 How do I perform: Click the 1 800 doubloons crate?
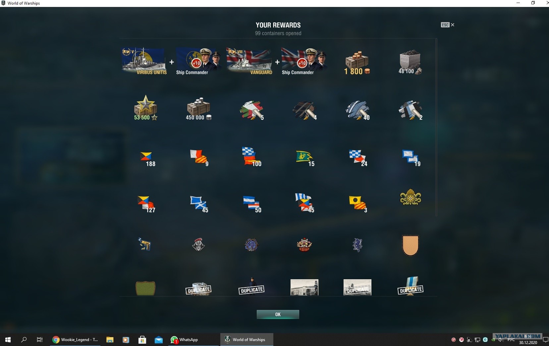[x=357, y=63]
